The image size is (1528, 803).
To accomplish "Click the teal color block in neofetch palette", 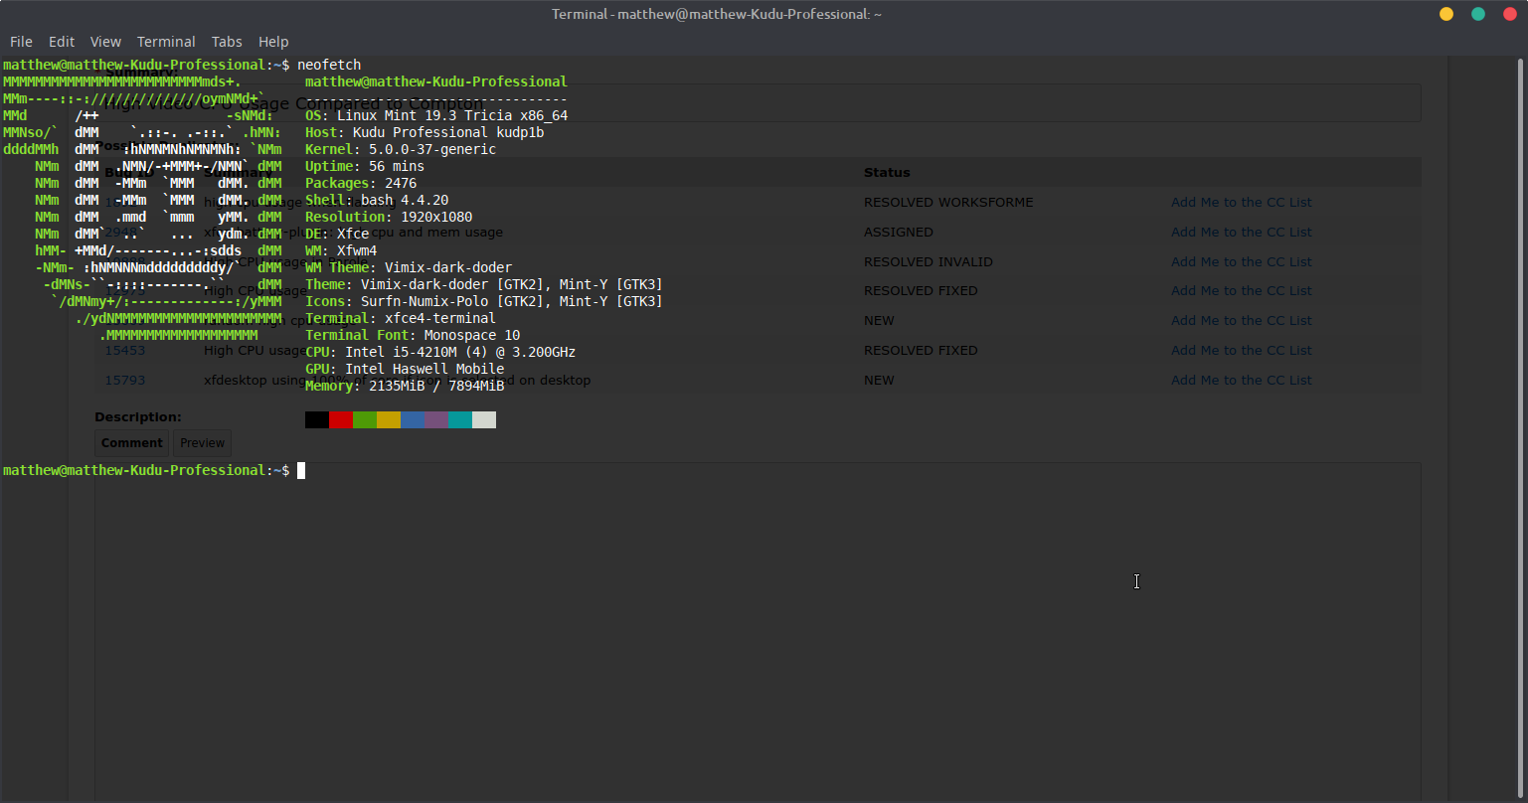I will click(x=460, y=420).
